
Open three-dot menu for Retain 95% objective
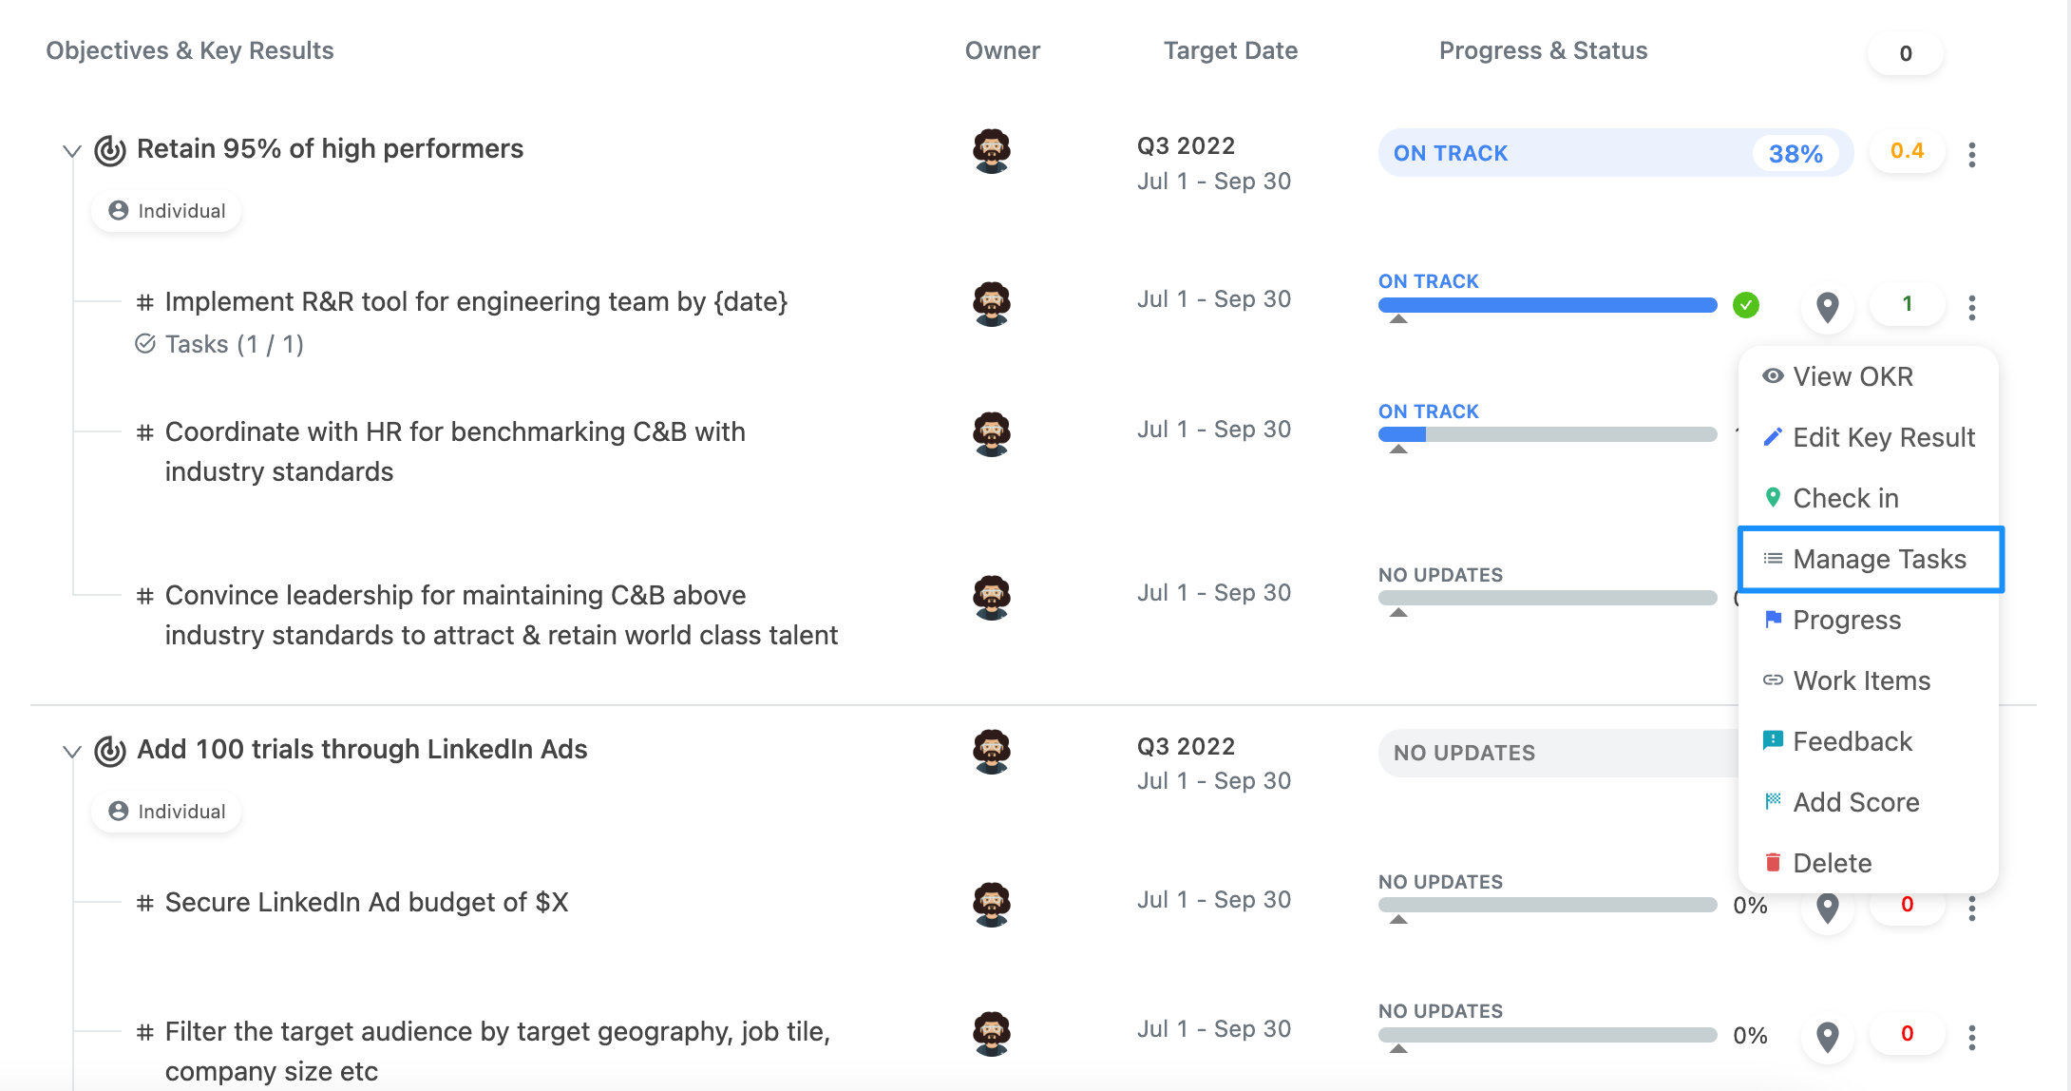coord(1972,154)
